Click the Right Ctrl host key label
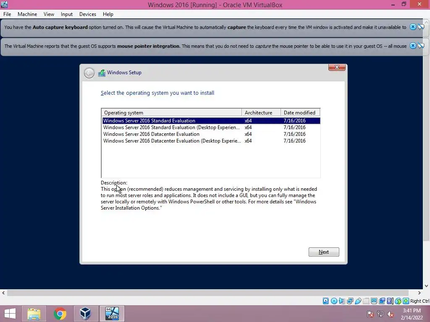Screen dimensions: 430x322 (420, 301)
